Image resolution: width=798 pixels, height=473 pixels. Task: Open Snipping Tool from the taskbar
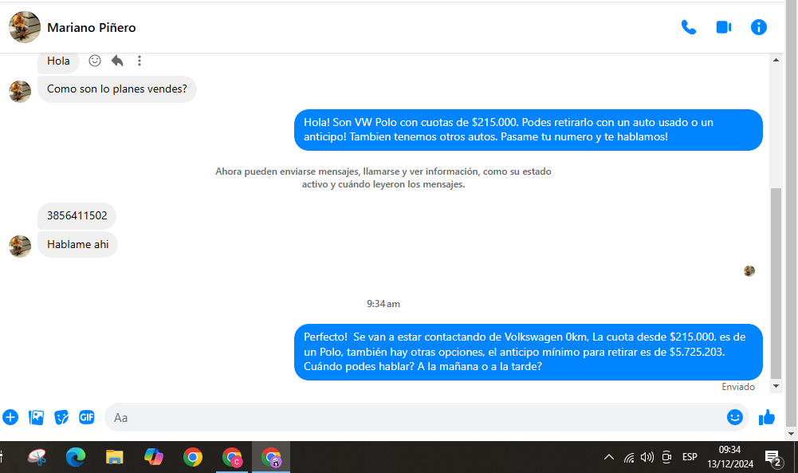coord(37,457)
